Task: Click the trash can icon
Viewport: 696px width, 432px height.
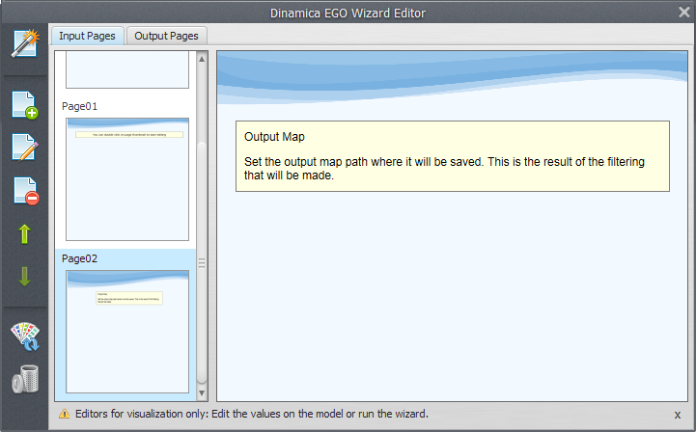Action: coord(25,379)
